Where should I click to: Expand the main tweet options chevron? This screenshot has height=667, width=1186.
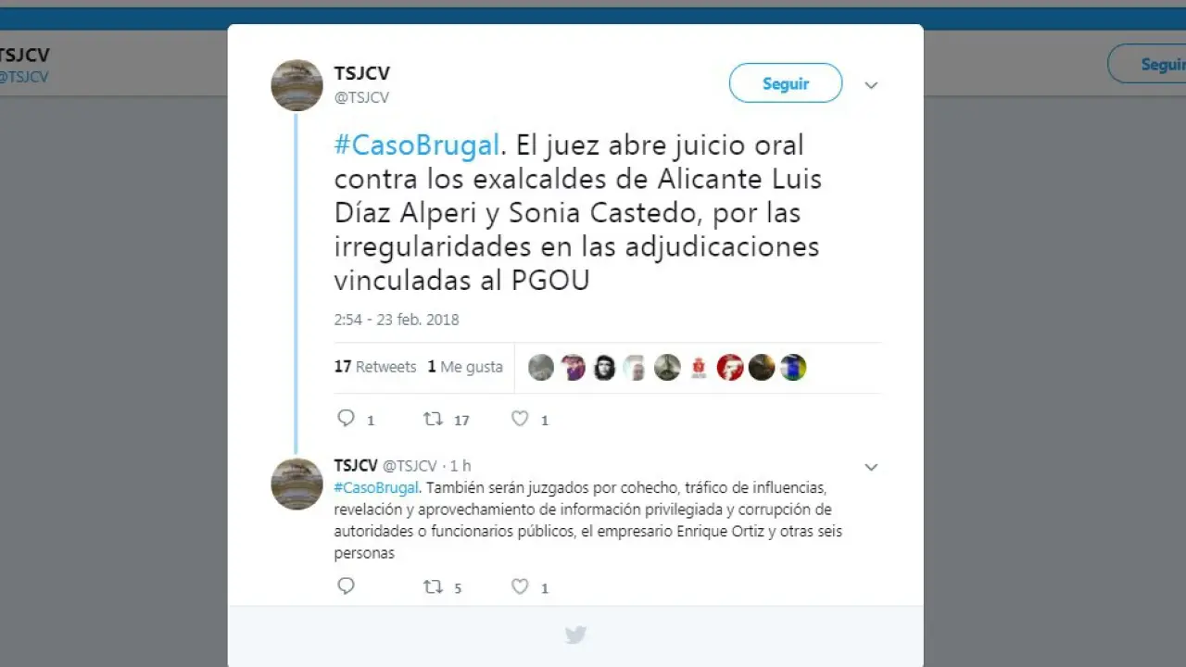tap(871, 85)
